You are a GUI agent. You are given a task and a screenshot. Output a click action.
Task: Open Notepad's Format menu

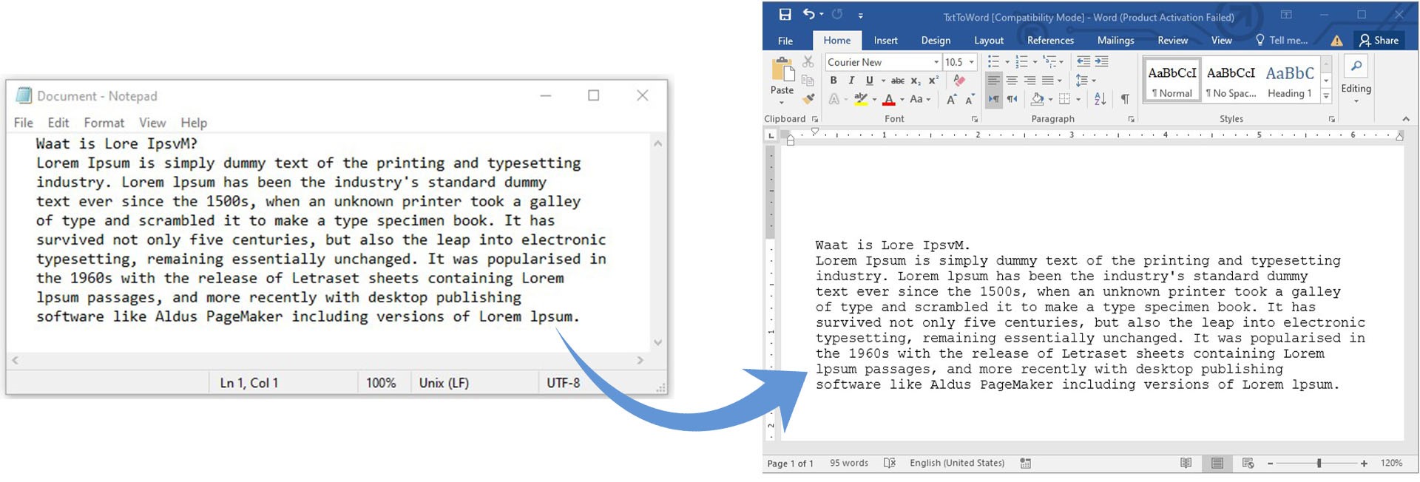pyautogui.click(x=104, y=123)
